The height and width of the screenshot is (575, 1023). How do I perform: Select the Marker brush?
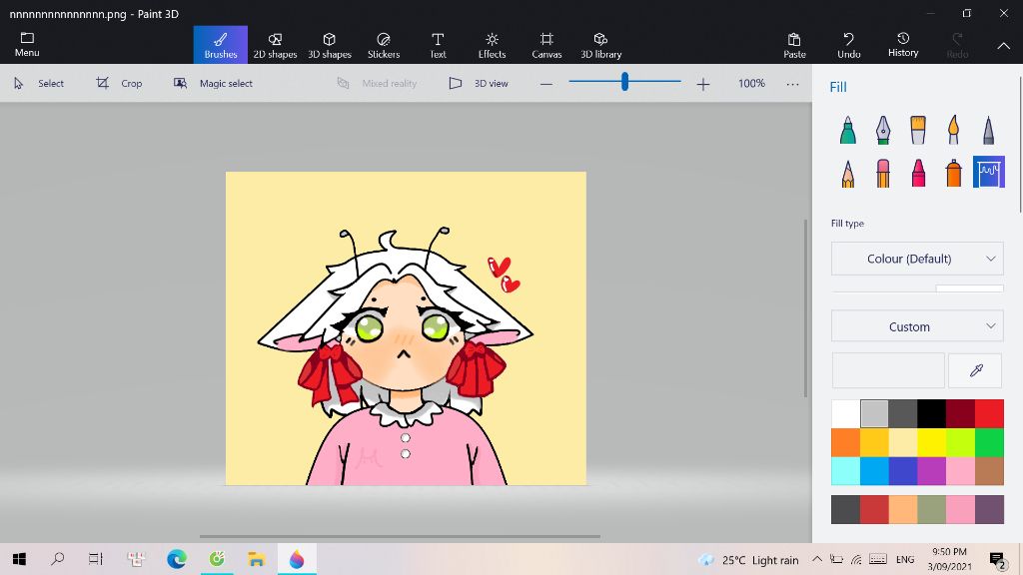pyautogui.click(x=847, y=130)
